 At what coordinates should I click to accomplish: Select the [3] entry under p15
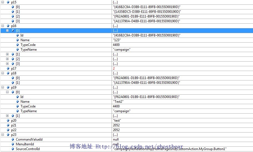[18, 21]
